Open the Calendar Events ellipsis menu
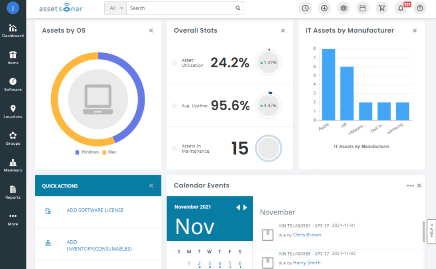 (x=410, y=185)
